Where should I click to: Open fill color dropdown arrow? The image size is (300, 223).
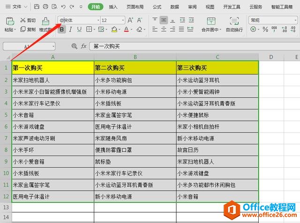[x=120, y=30]
